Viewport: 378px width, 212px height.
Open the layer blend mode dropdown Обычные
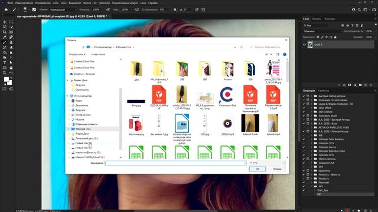click(323, 31)
